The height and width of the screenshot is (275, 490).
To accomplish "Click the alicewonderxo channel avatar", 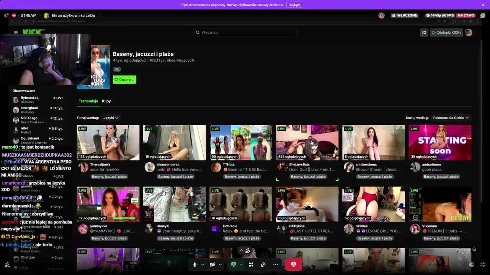I will (150, 167).
